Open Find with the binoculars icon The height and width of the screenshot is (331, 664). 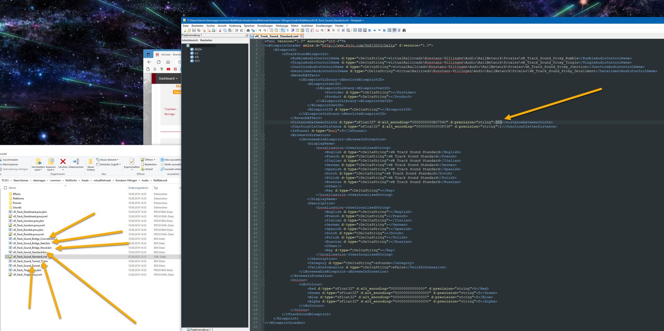[x=248, y=30]
